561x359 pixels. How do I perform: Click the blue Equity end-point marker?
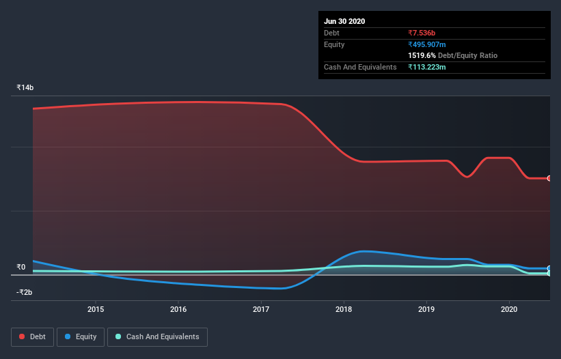(549, 268)
